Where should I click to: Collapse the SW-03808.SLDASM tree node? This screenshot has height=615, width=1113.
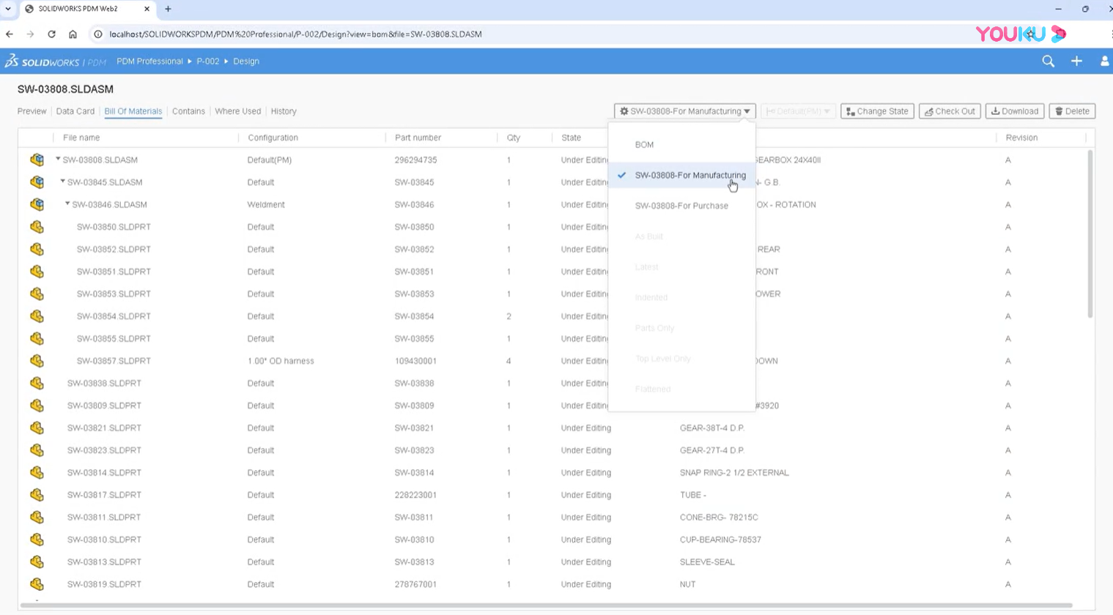58,159
